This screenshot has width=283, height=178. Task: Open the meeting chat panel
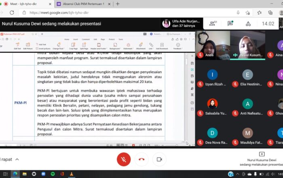pos(230,24)
